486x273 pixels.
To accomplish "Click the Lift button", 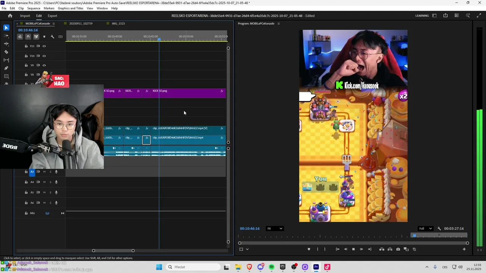I will (382, 249).
